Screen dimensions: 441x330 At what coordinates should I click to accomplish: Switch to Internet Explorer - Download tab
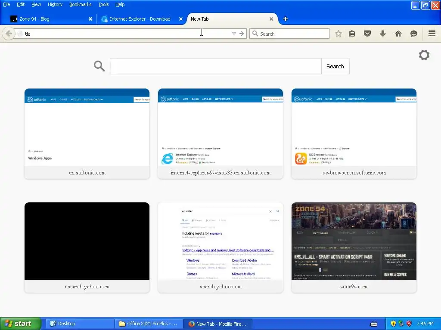tap(141, 19)
